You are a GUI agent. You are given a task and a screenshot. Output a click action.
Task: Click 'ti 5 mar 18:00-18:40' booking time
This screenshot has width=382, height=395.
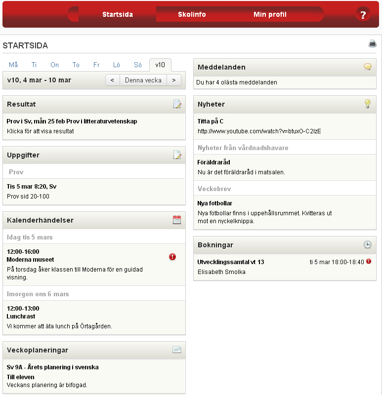[x=337, y=262]
